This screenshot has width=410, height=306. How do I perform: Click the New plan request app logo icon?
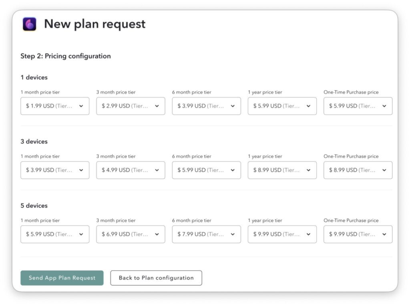click(x=29, y=24)
